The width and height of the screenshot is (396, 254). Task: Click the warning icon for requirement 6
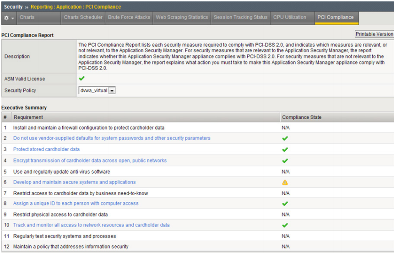tap(285, 182)
